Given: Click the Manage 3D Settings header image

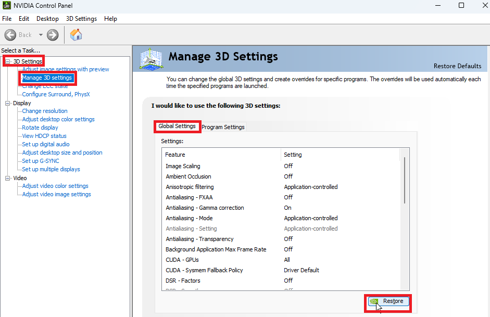Looking at the screenshot, I should point(151,58).
